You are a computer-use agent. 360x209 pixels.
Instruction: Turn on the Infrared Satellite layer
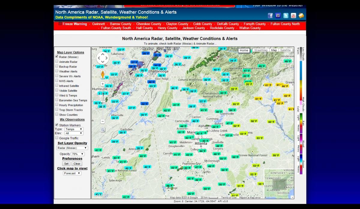57,85
